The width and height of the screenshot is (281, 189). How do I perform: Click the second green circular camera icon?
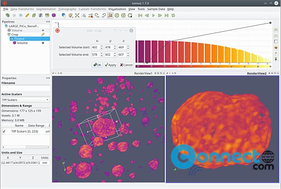click(124, 16)
